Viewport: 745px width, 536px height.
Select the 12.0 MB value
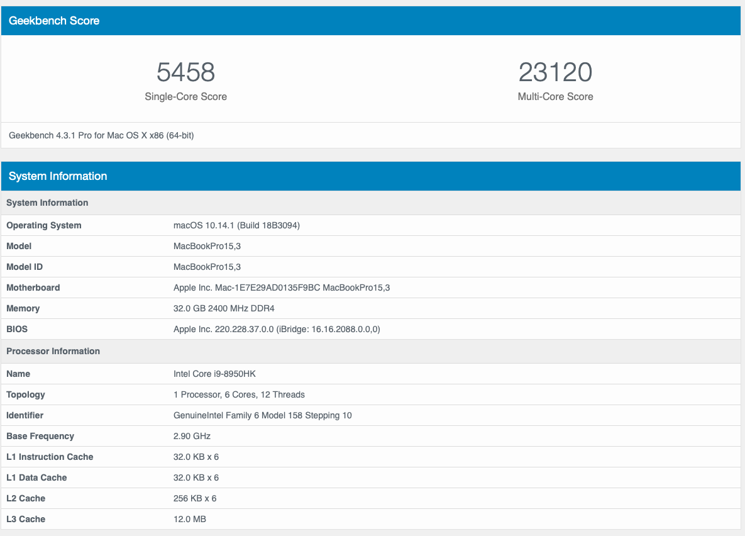pos(190,520)
